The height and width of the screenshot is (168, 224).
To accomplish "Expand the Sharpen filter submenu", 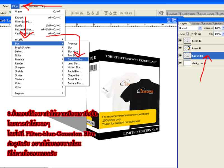I will coord(38,67).
